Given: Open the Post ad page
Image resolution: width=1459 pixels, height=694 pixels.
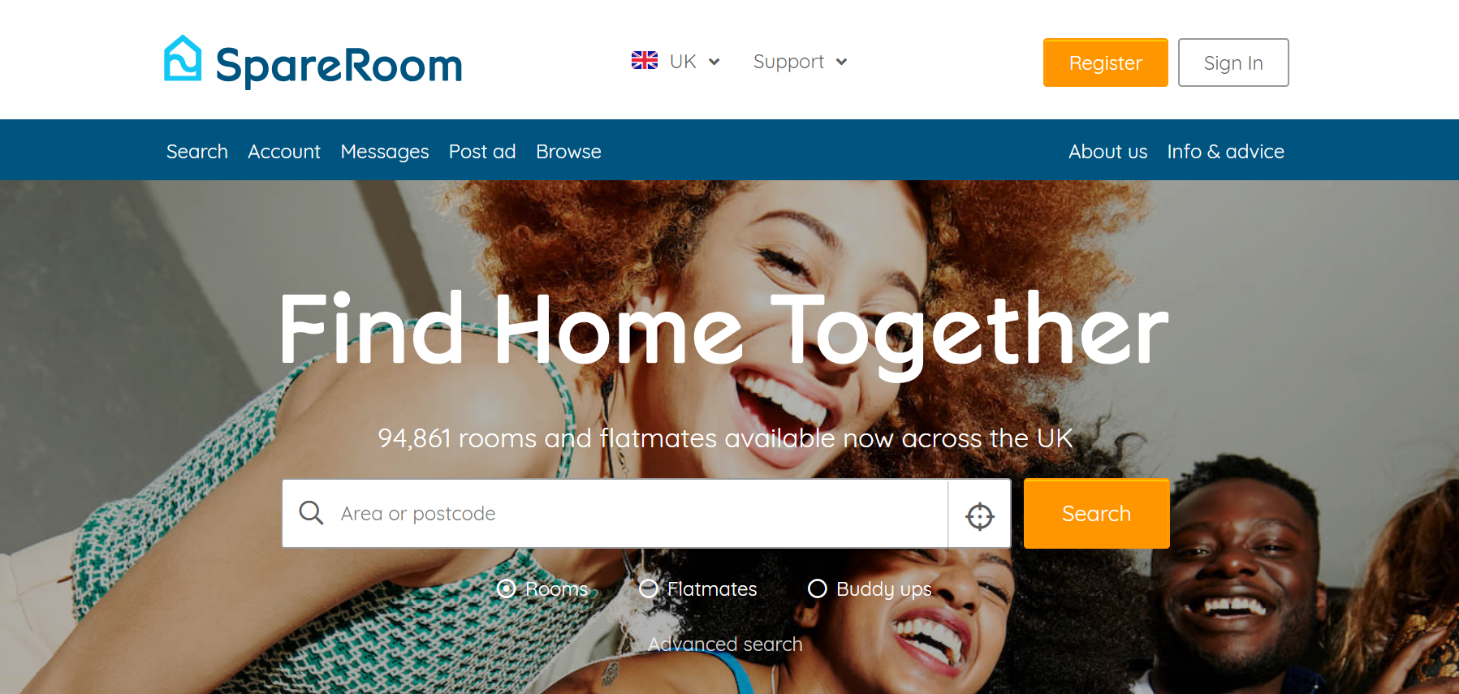Looking at the screenshot, I should pos(482,152).
